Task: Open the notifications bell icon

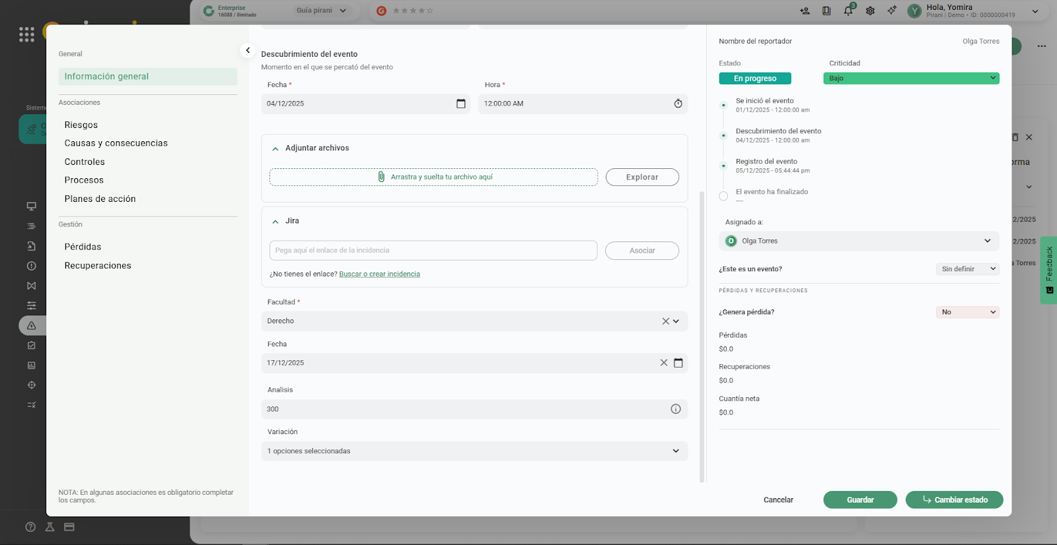Action: point(848,11)
